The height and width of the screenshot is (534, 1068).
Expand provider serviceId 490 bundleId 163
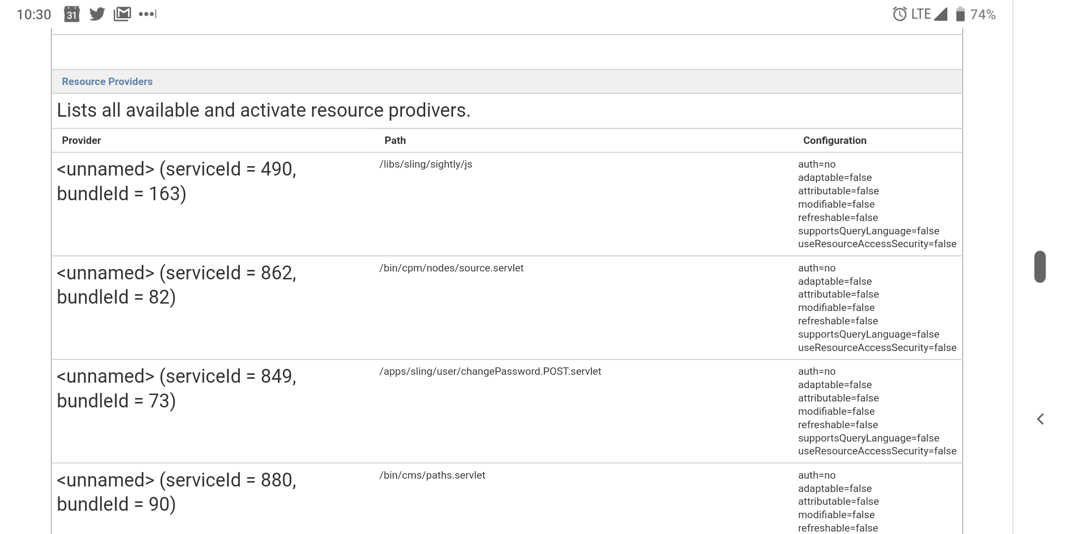click(176, 181)
